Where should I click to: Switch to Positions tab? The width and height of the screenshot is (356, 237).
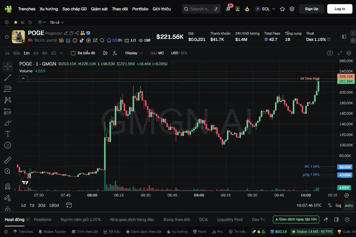point(43,220)
